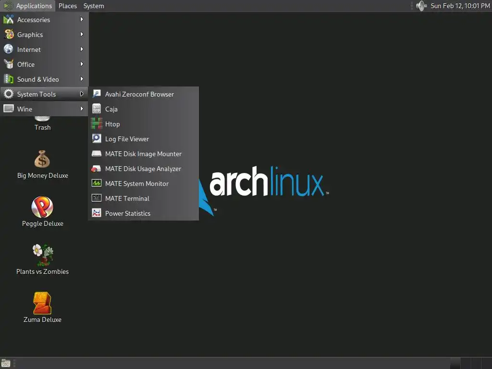Open Power Statistics entry
This screenshot has width=492, height=369.
pos(143,213)
